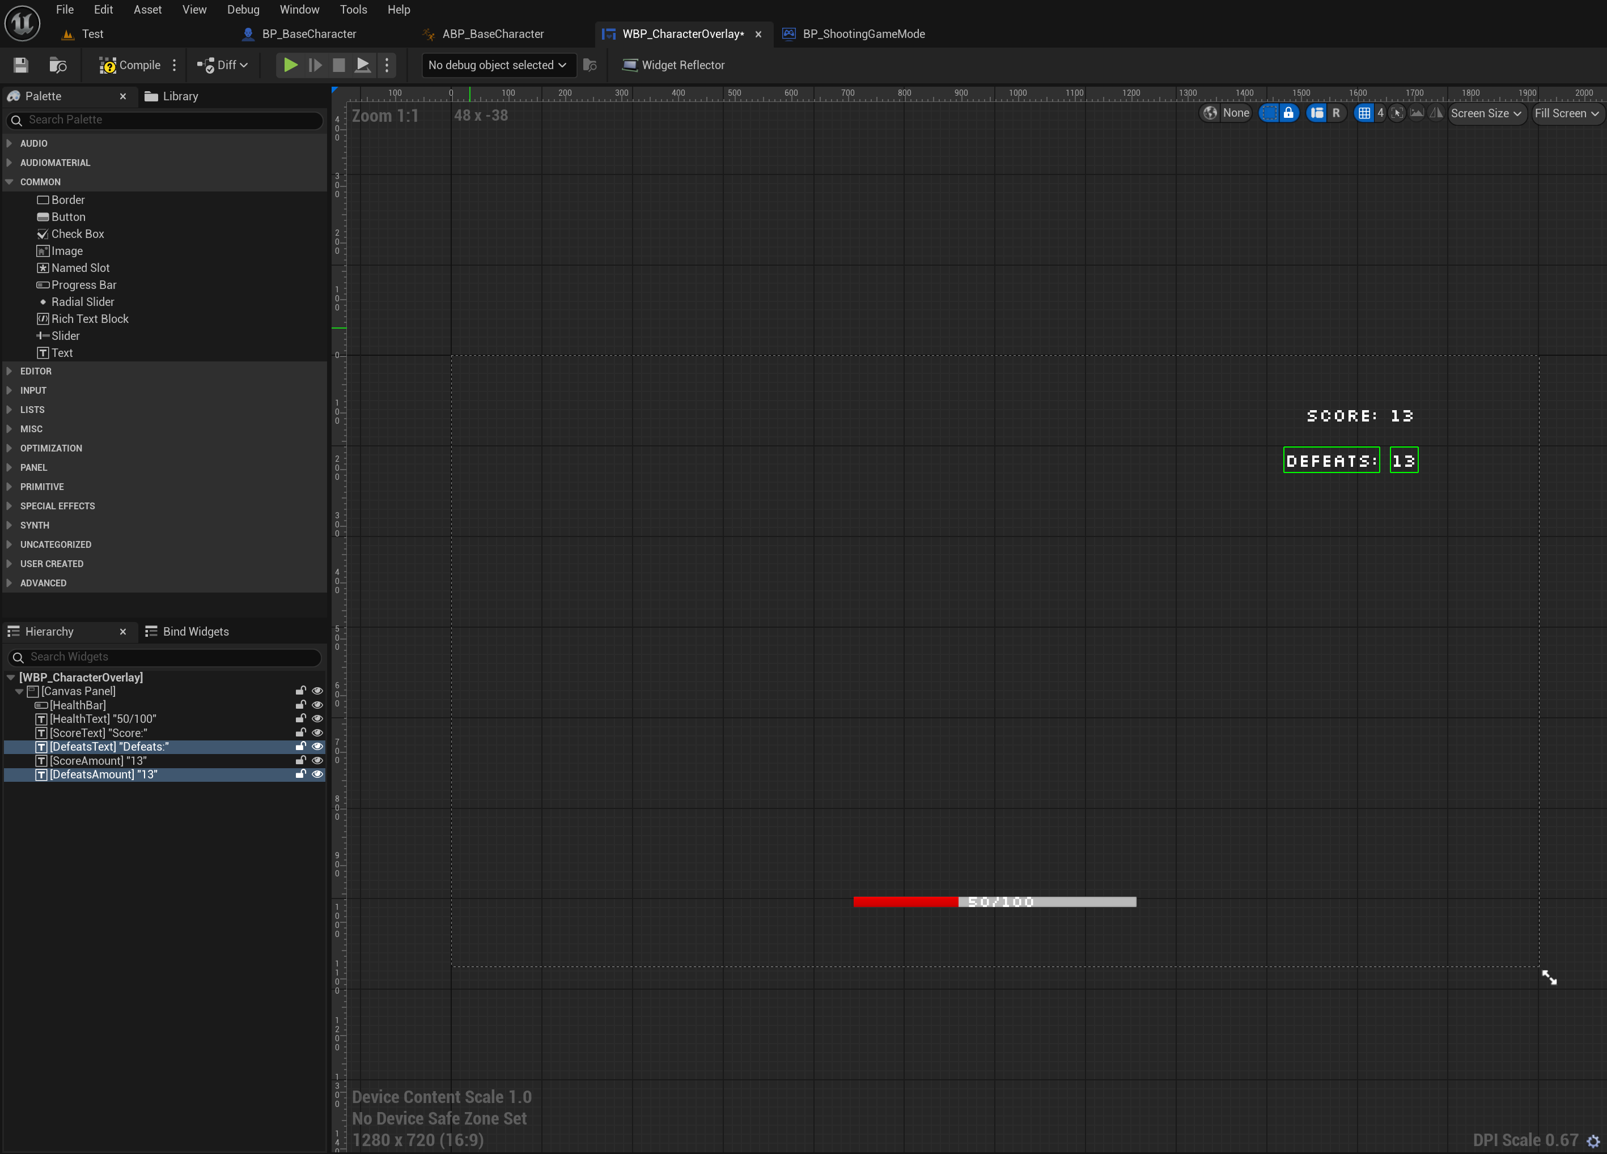Image resolution: width=1607 pixels, height=1154 pixels.
Task: Toggle visibility of HealthBar widget
Action: 317,705
